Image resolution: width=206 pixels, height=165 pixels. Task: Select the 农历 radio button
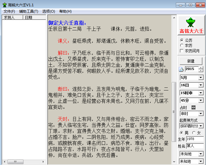pyautogui.click(x=182, y=45)
